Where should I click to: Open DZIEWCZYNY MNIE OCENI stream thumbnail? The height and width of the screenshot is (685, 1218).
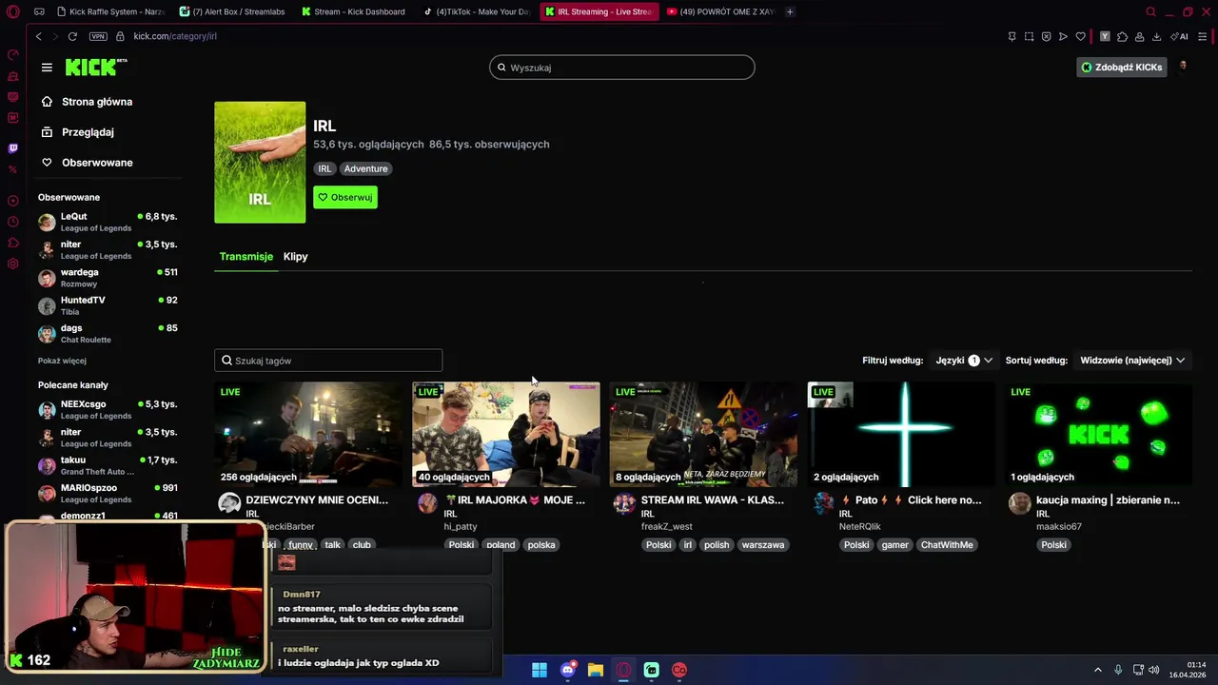pyautogui.click(x=308, y=435)
